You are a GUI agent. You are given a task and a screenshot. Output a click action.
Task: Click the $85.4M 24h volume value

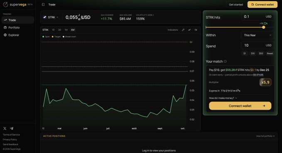pos(125,19)
